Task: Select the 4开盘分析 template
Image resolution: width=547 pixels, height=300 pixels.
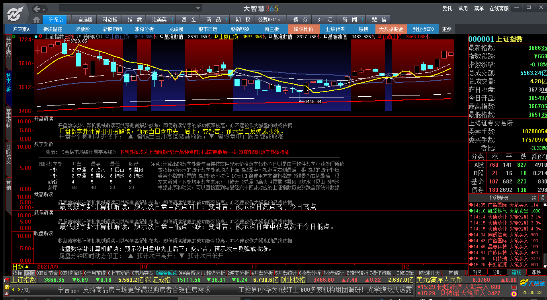Action: [262, 273]
